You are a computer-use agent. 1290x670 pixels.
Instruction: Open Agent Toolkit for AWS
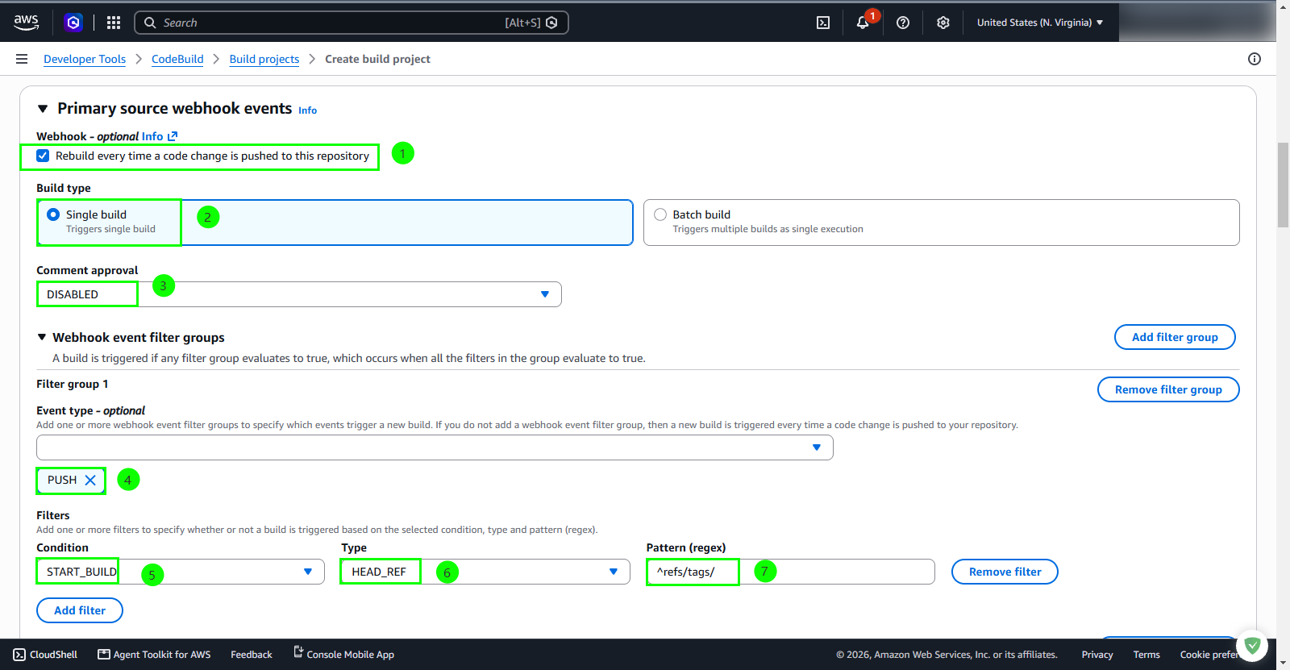click(x=154, y=655)
